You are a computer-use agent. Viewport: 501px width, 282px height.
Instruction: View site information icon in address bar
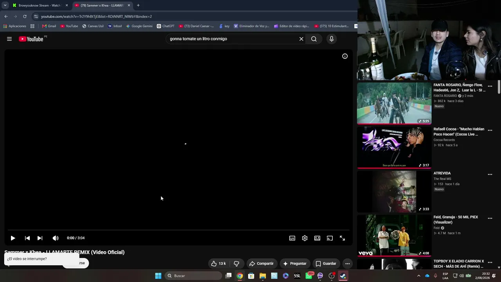[36, 16]
